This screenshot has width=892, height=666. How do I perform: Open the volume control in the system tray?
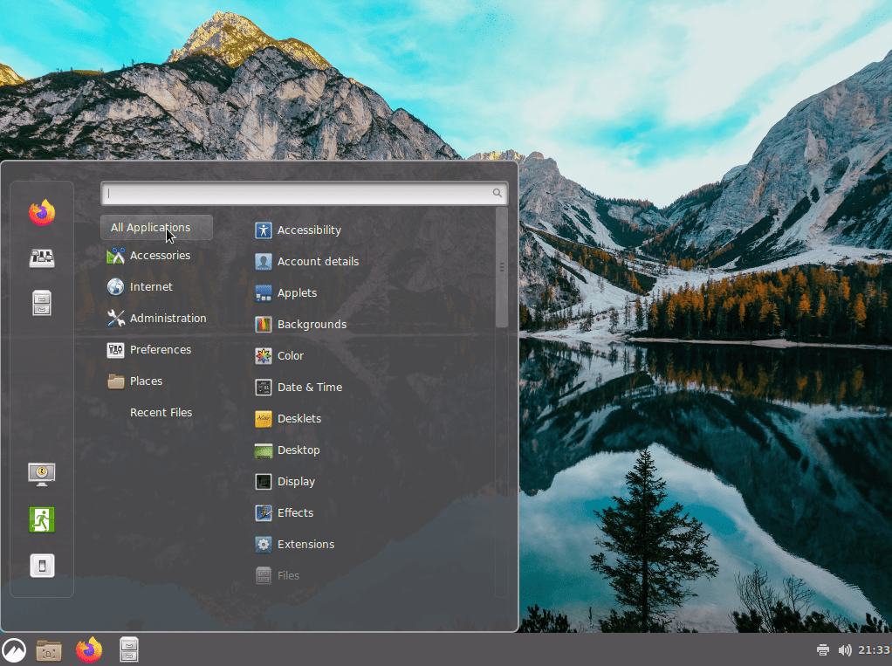(844, 649)
